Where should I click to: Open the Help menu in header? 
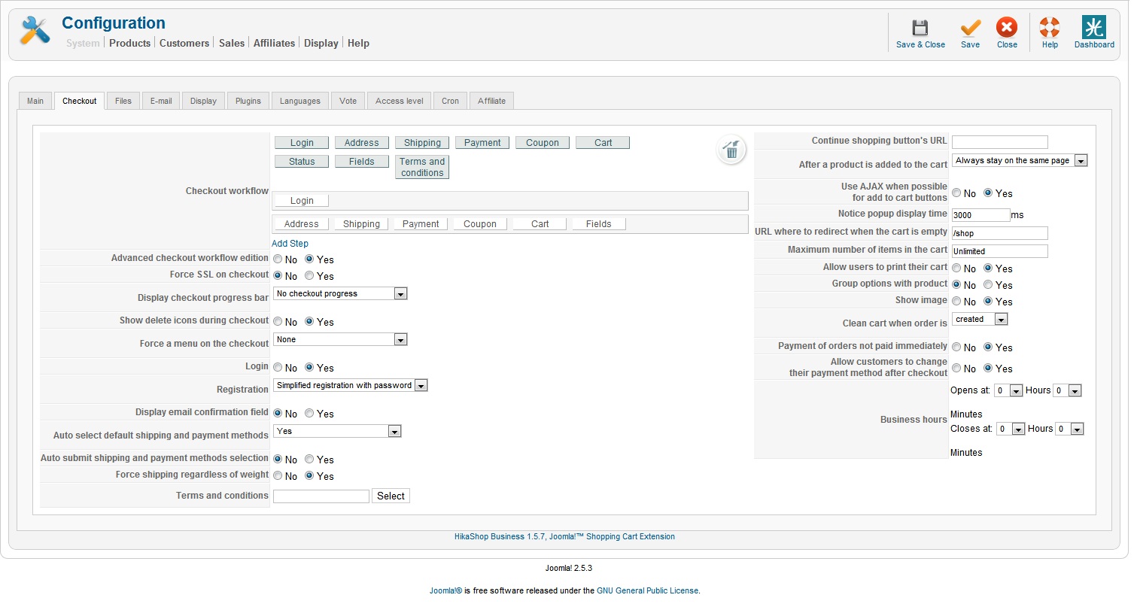click(x=358, y=44)
